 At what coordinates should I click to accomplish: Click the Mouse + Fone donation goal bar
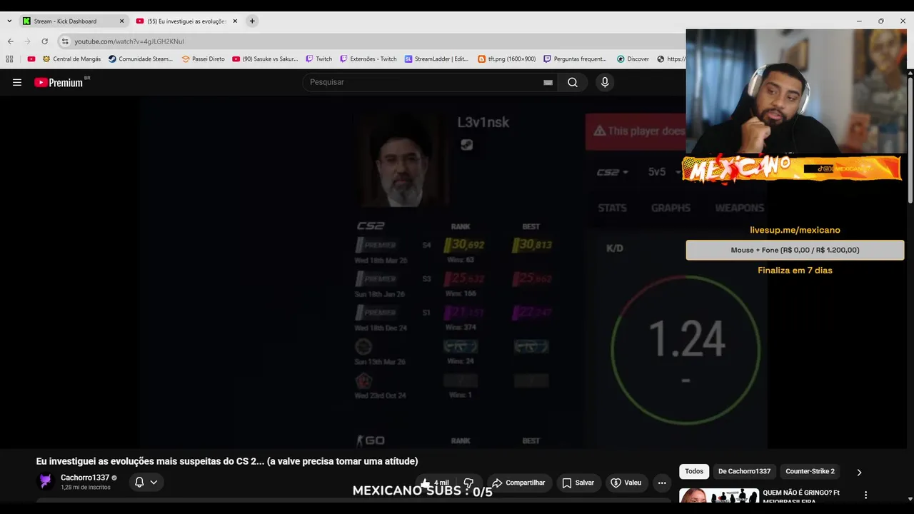[795, 250]
